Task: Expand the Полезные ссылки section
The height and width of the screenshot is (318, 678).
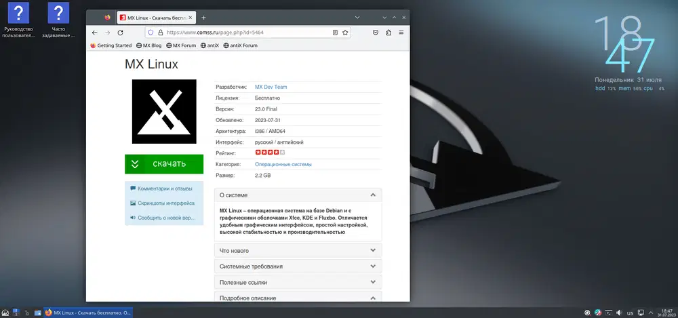Action: click(298, 282)
